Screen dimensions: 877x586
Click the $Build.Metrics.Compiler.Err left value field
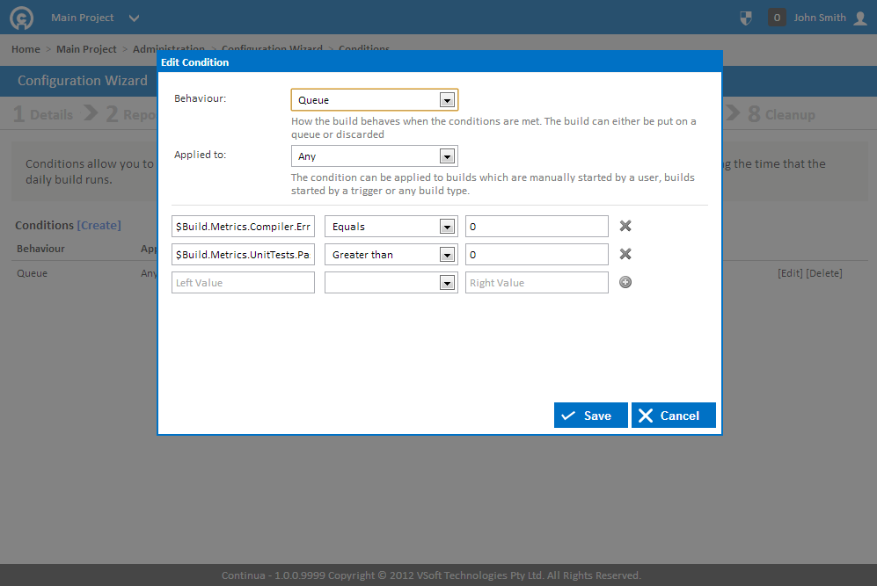[243, 227]
